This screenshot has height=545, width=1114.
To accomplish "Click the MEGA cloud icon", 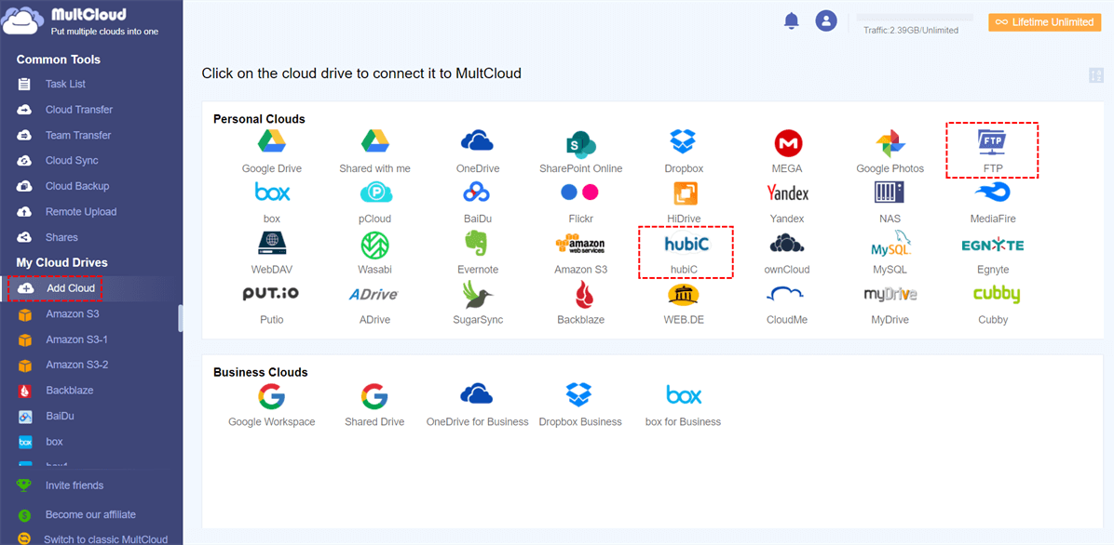I will tap(787, 143).
